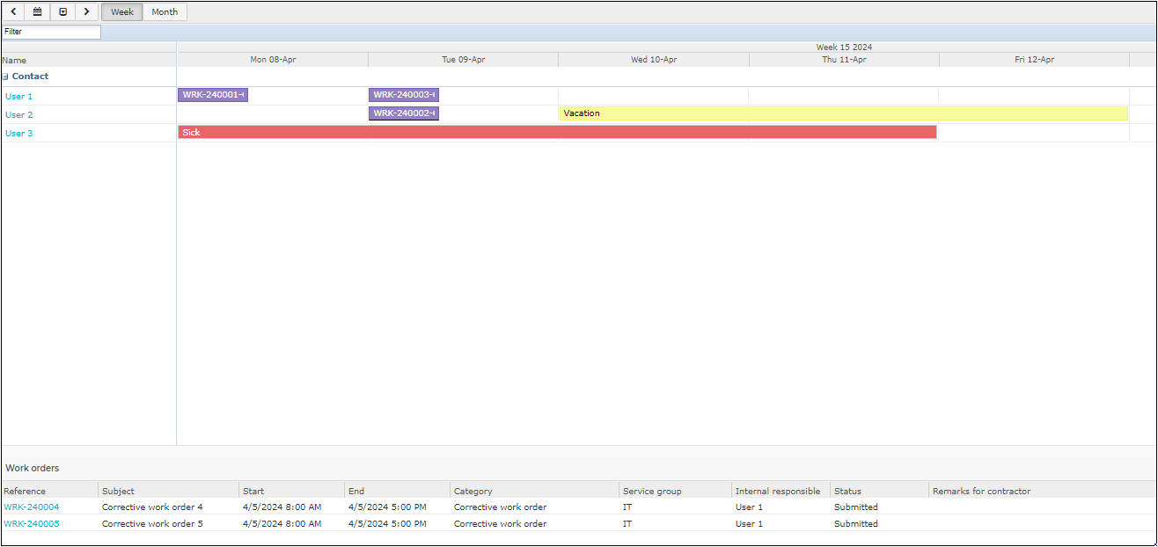Select the yellow Vacation bar

[x=844, y=113]
